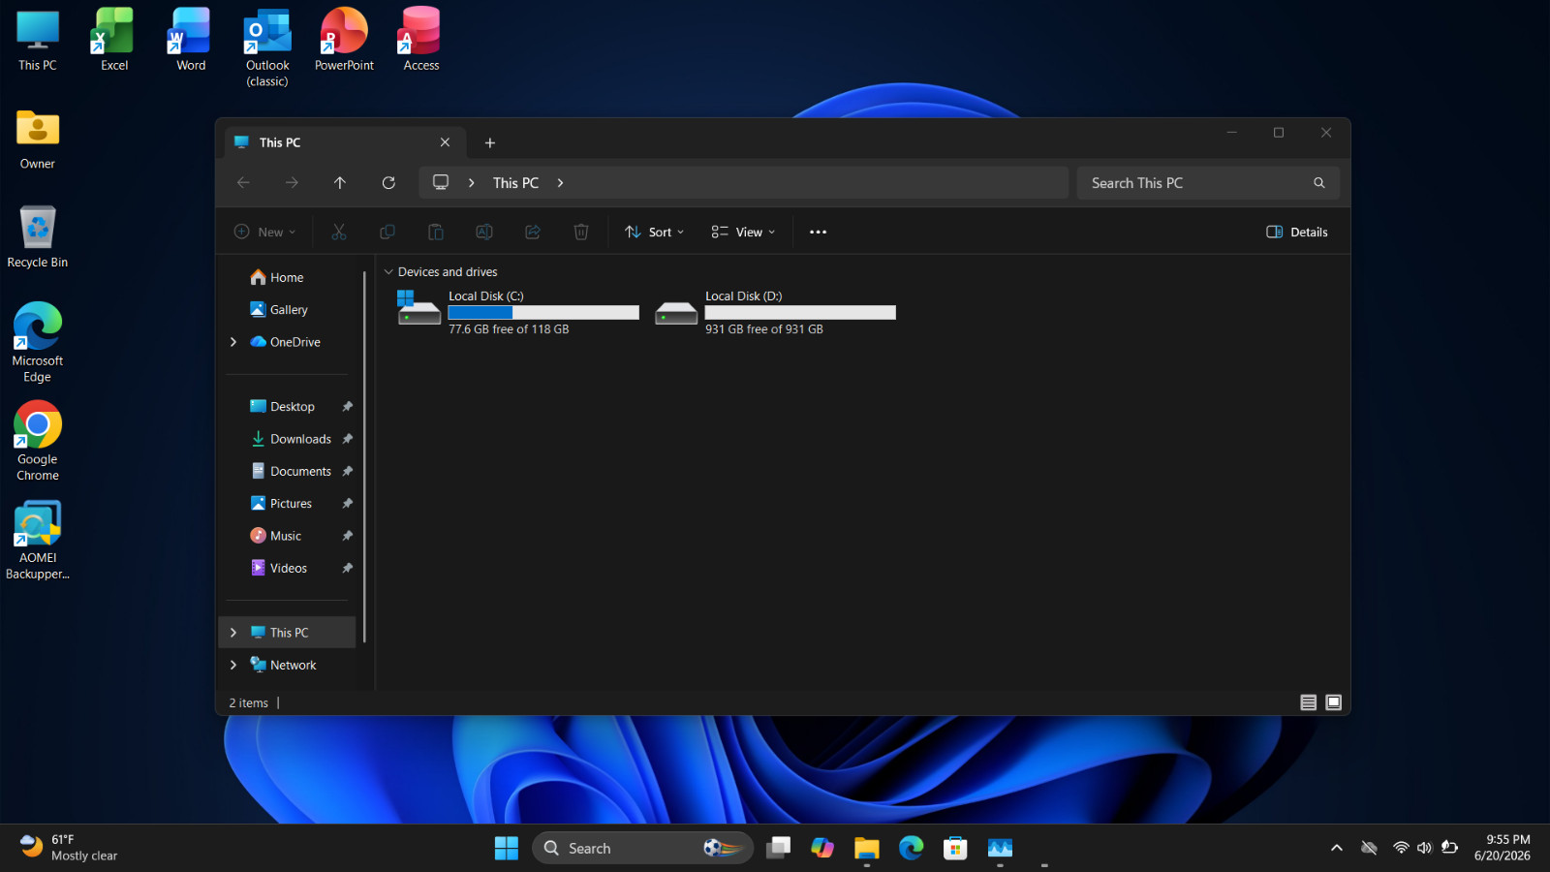Viewport: 1550px width, 872px height.
Task: Expand the OneDrive tree node
Action: (233, 342)
